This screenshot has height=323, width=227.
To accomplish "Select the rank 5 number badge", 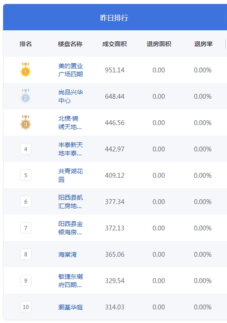I will point(26,175).
